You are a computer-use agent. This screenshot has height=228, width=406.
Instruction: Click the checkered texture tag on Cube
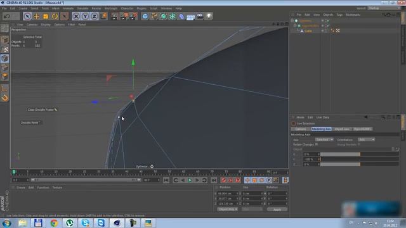click(x=337, y=30)
